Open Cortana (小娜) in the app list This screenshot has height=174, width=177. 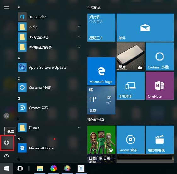coord(49,87)
